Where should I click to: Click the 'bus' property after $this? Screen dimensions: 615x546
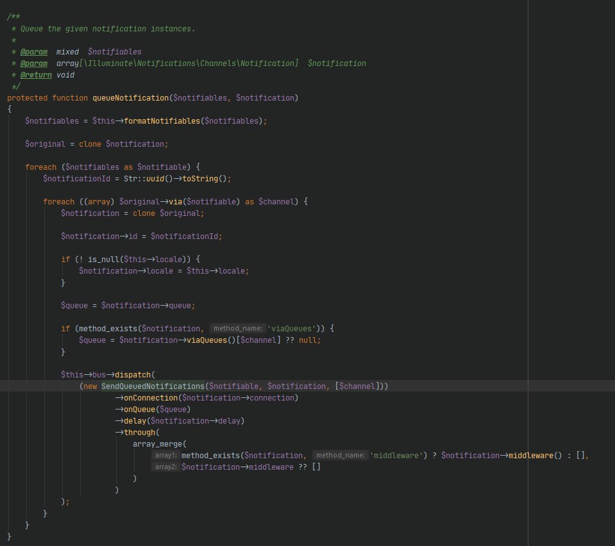point(99,375)
